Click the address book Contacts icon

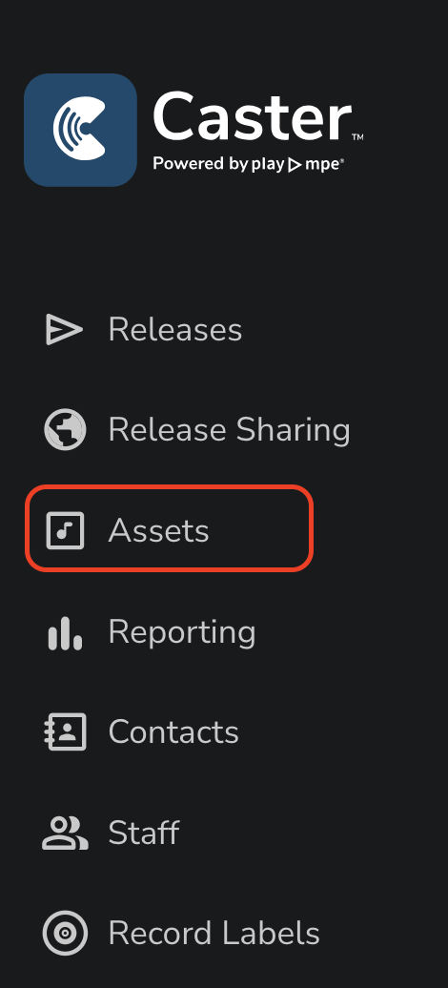(65, 731)
